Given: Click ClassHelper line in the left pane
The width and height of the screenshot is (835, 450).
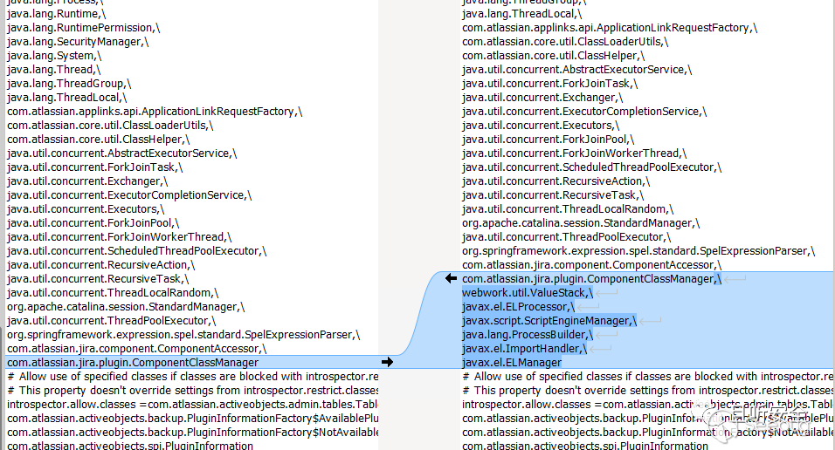Looking at the screenshot, I should point(98,139).
